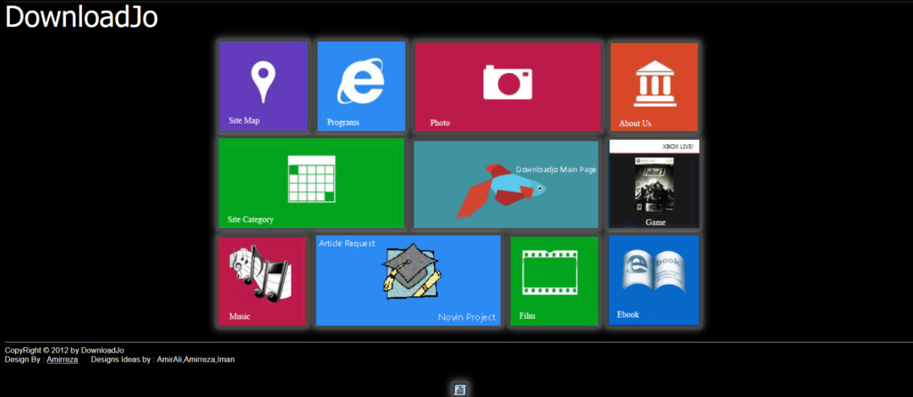Open the museum building icon for About Us

click(654, 85)
